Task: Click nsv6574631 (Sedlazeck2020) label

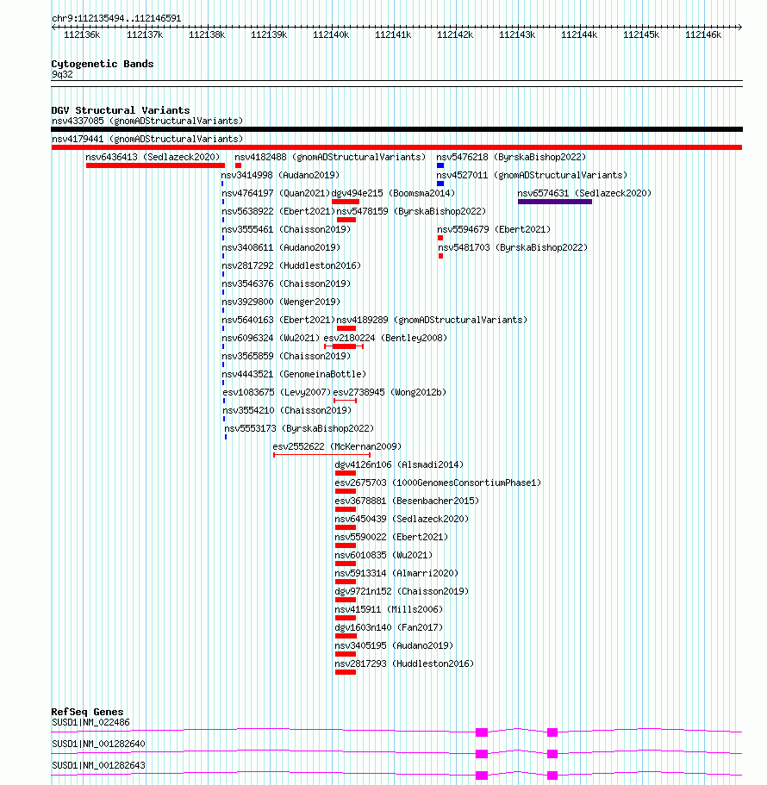Action: (584, 193)
